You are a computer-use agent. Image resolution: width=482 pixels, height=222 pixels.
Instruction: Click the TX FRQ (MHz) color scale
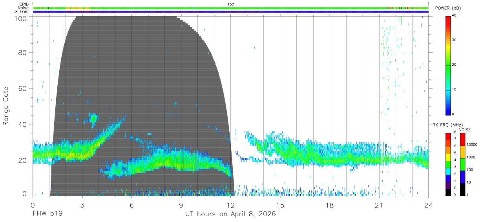448,164
